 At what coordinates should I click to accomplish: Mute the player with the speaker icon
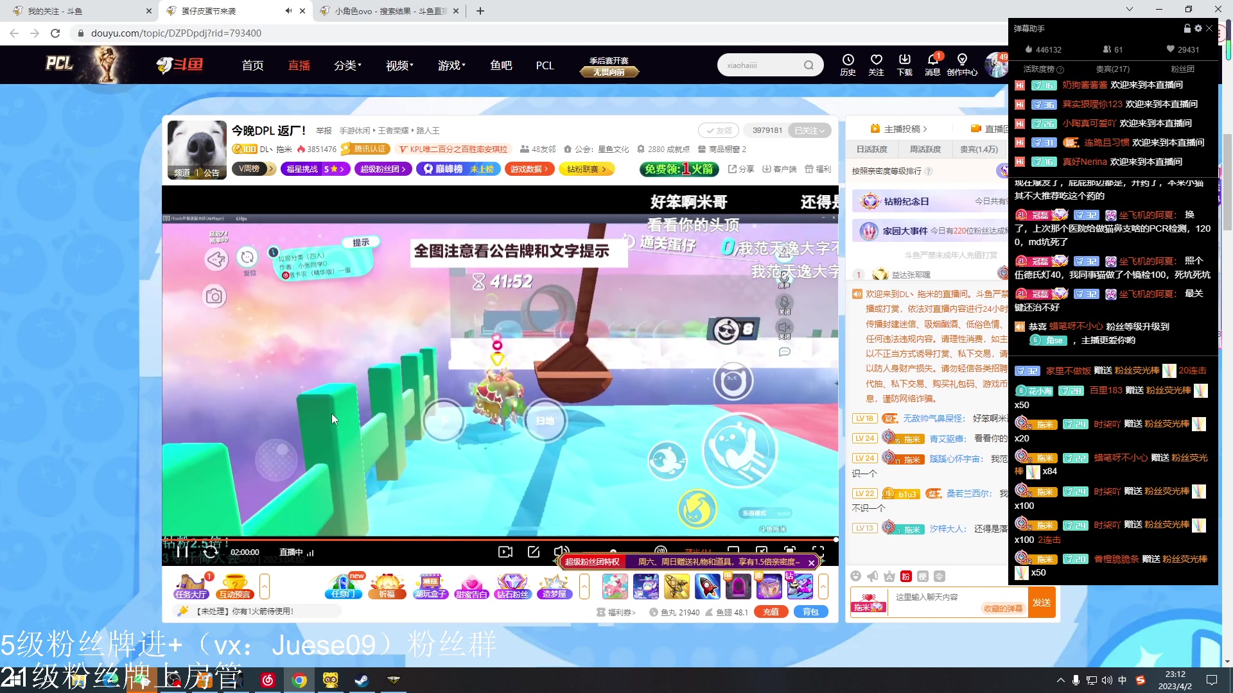[561, 551]
